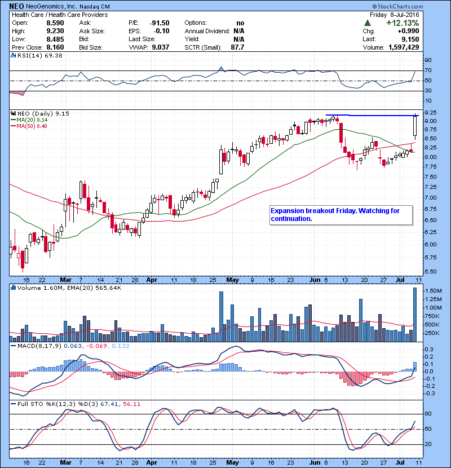The height and width of the screenshot is (468, 451).
Task: Click the company name NeoGenomics, Inc.
Action: tap(51, 7)
